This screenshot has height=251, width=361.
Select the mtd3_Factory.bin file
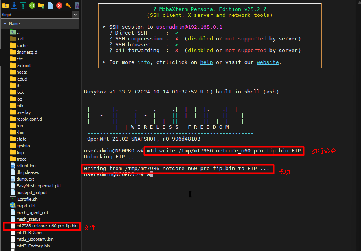pos(33,246)
